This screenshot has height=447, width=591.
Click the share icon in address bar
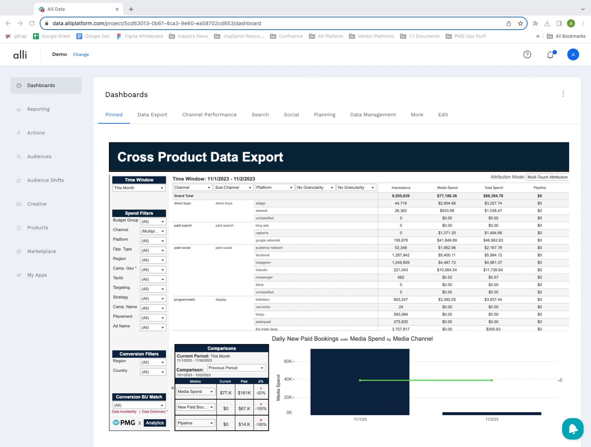pos(509,23)
